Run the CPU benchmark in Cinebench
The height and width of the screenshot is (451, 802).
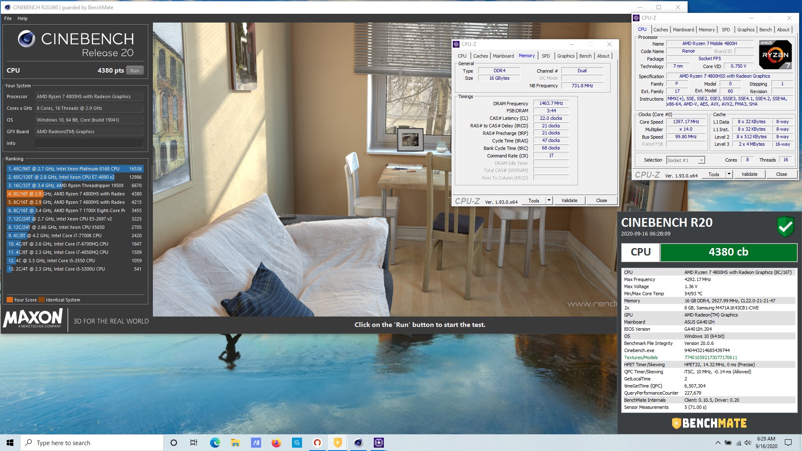135,71
